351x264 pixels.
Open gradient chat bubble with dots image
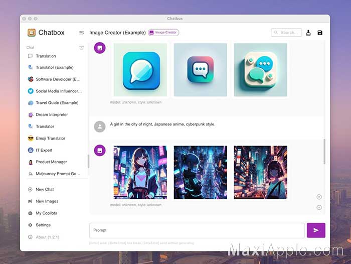coord(201,70)
